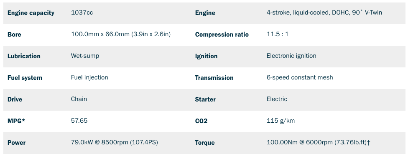This screenshot has width=408, height=156.
Task: Click the Drive label
Action: click(15, 99)
